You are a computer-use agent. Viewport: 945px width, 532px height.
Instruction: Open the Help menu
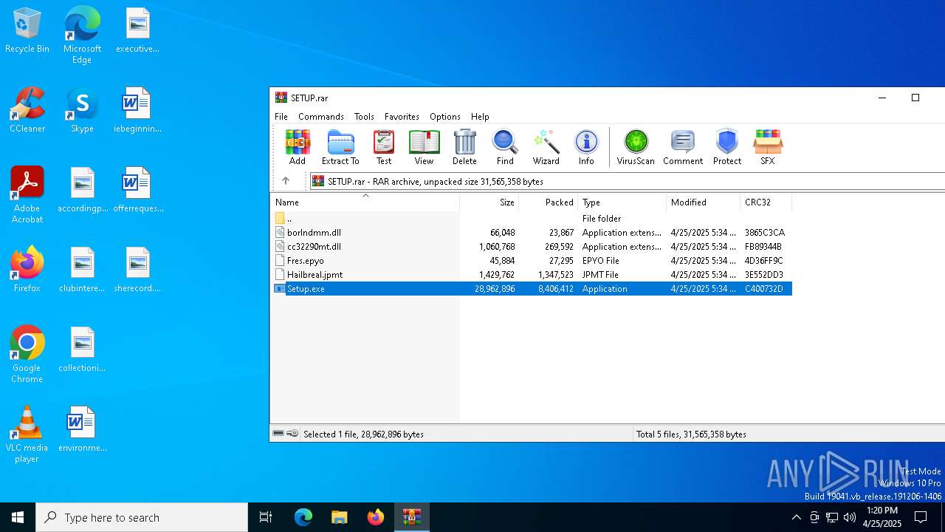tap(480, 117)
